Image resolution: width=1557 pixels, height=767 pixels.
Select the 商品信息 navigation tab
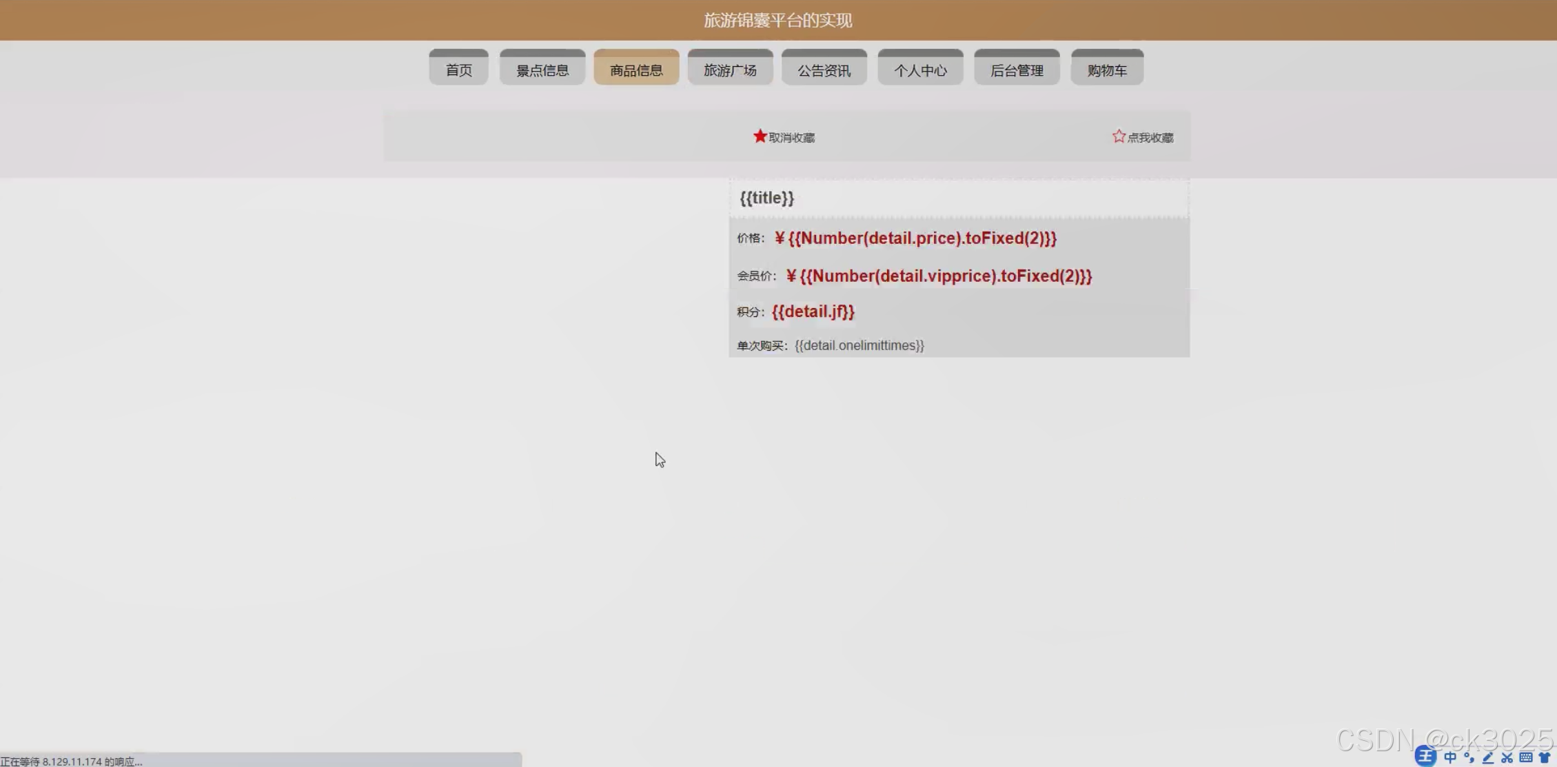pyautogui.click(x=636, y=70)
